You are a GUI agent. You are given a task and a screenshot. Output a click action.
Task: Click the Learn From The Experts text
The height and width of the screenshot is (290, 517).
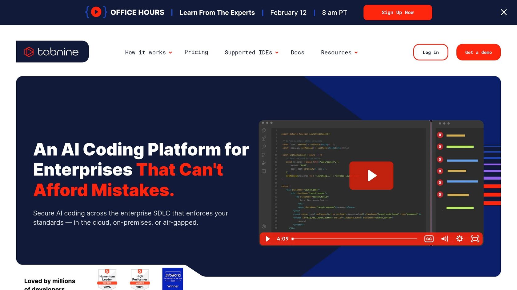click(217, 13)
